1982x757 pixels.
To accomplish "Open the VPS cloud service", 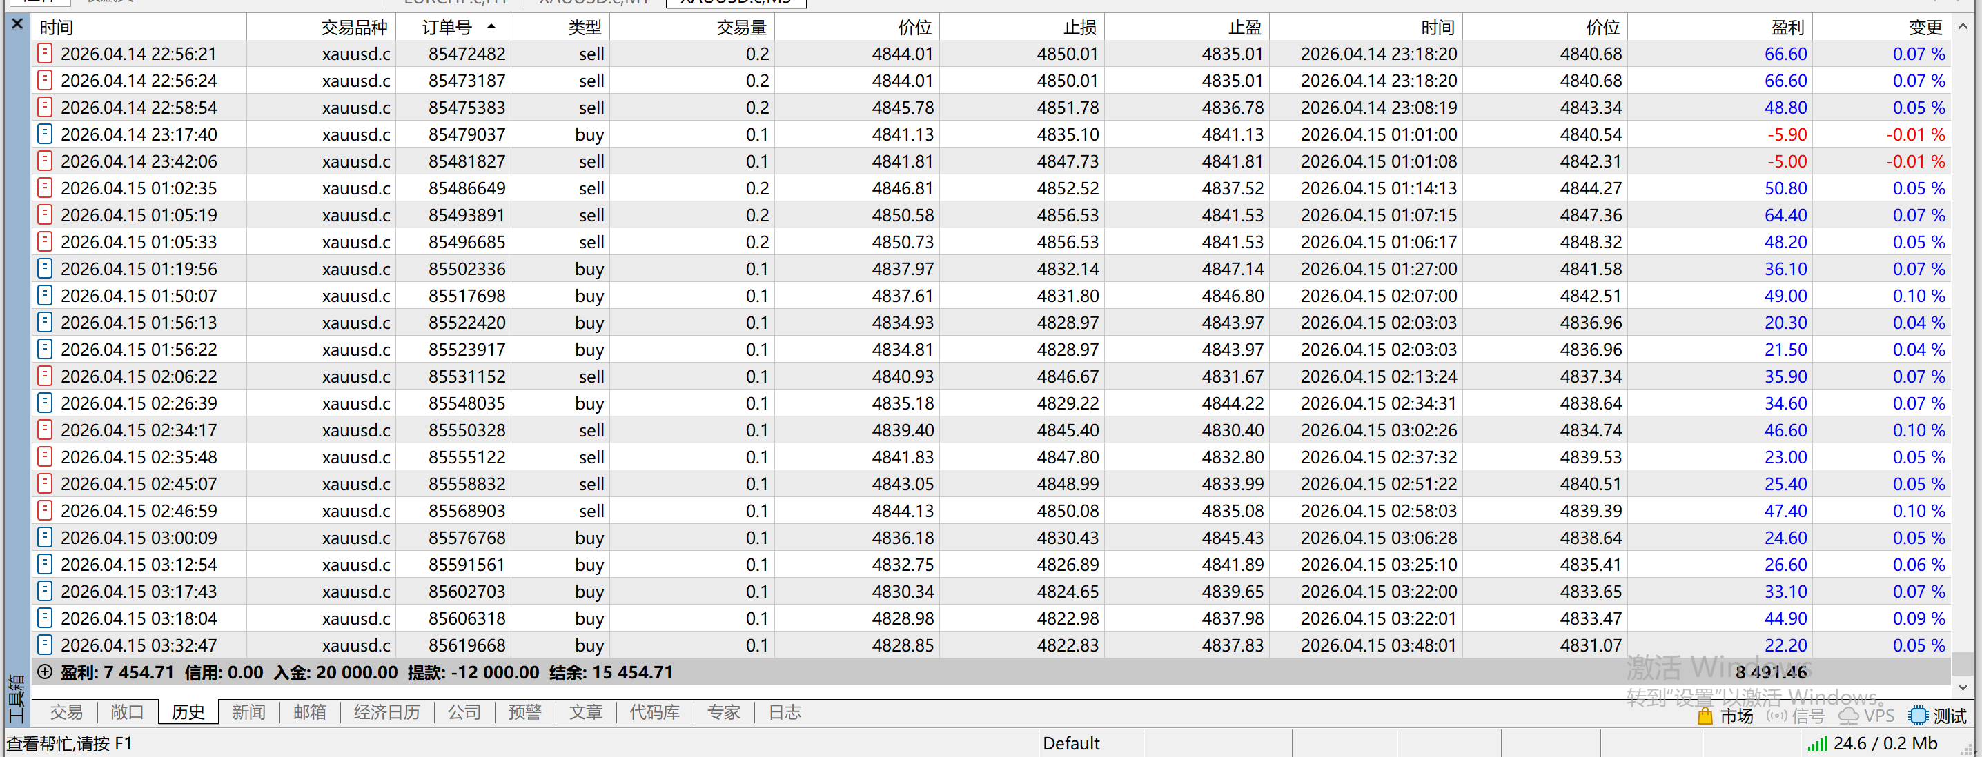I will tap(1866, 716).
